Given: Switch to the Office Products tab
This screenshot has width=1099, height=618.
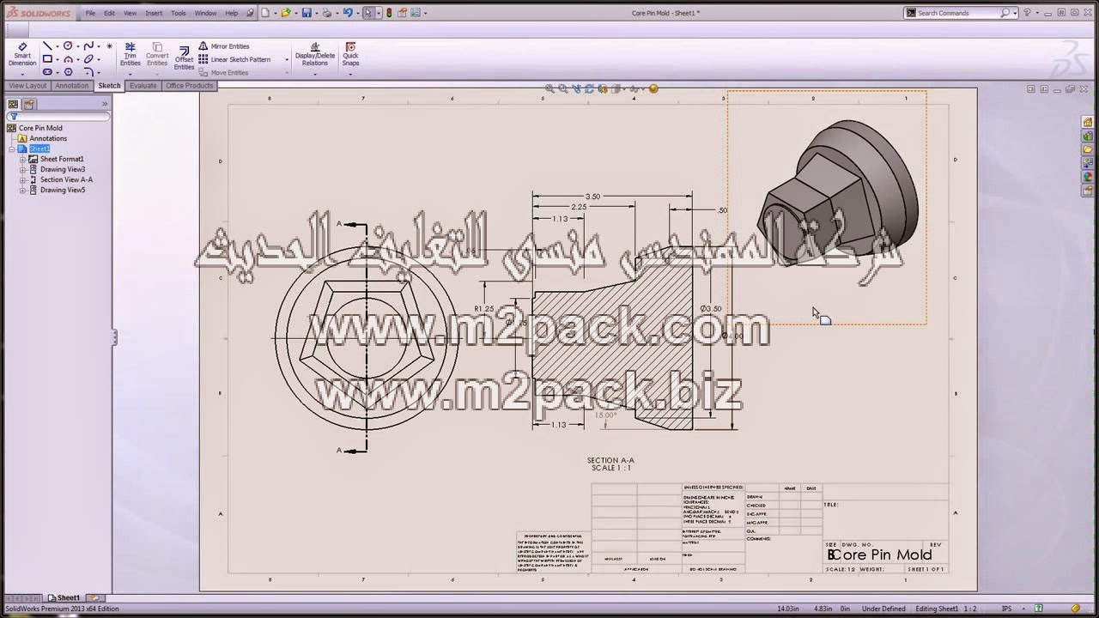Looking at the screenshot, I should (189, 86).
